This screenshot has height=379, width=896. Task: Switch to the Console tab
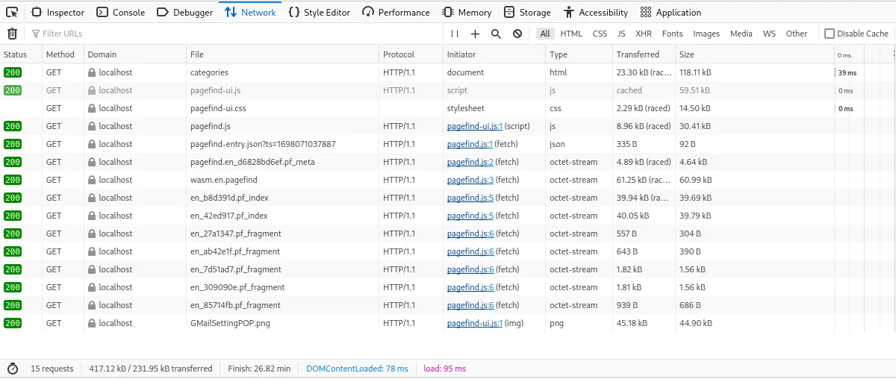[x=121, y=12]
